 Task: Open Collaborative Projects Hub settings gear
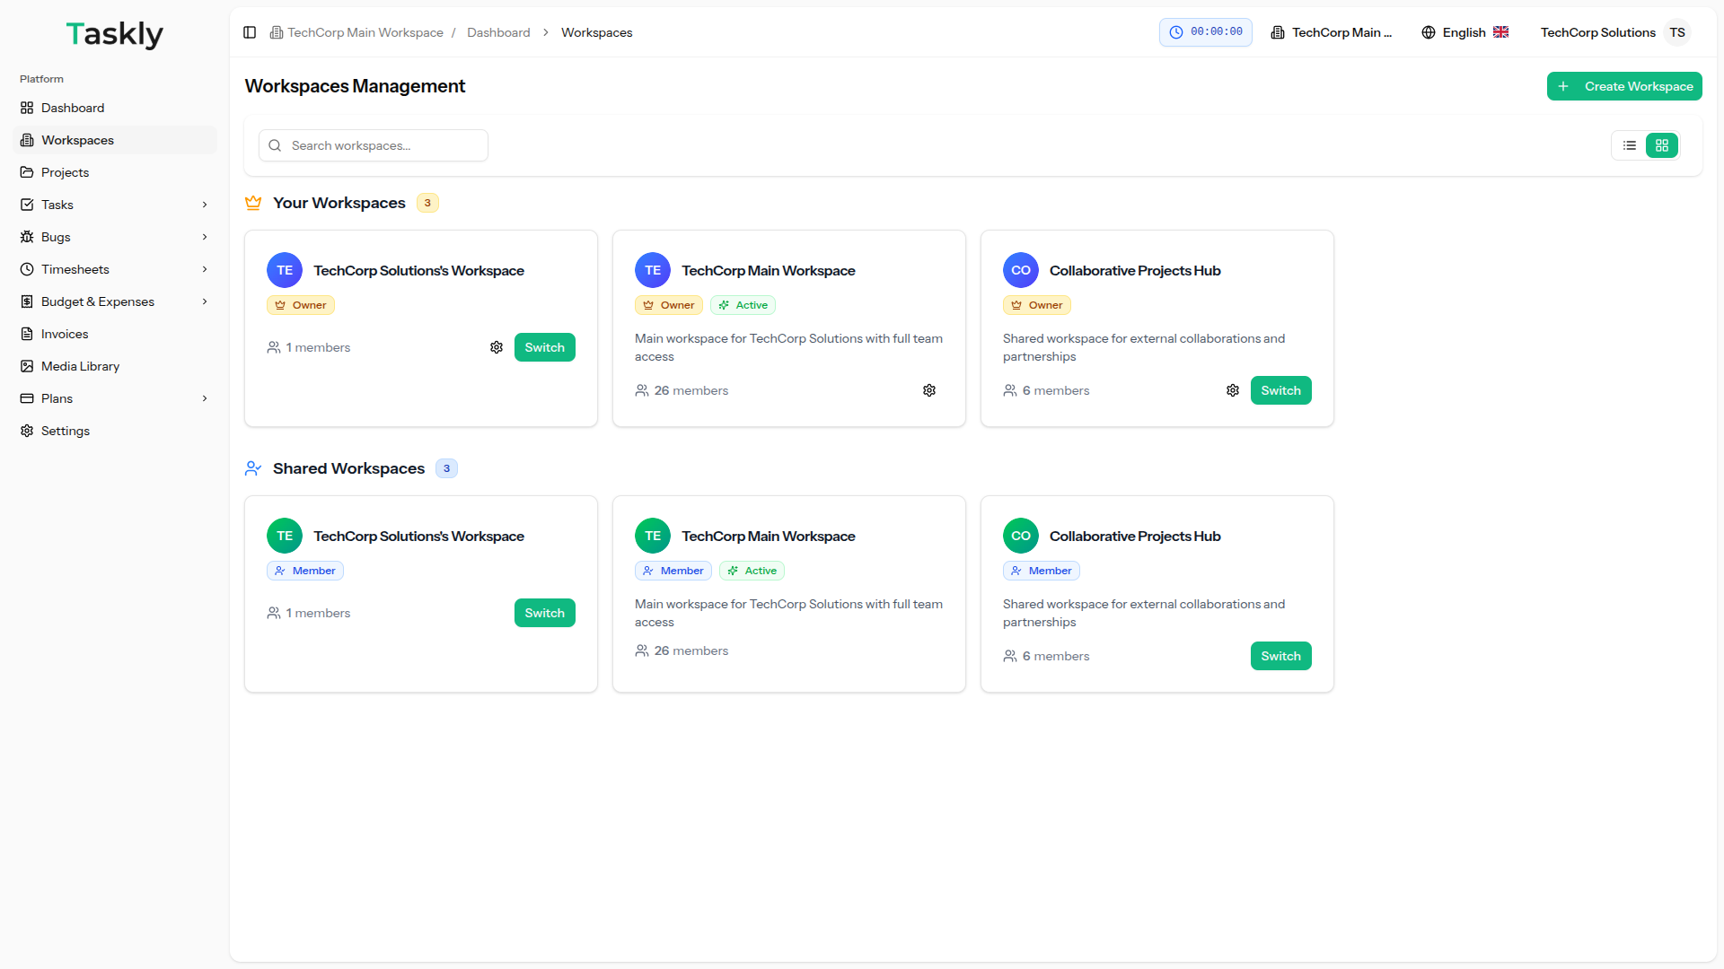(x=1233, y=390)
